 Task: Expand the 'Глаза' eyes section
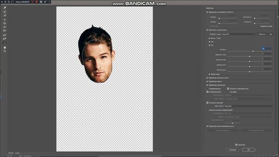[x=210, y=38]
